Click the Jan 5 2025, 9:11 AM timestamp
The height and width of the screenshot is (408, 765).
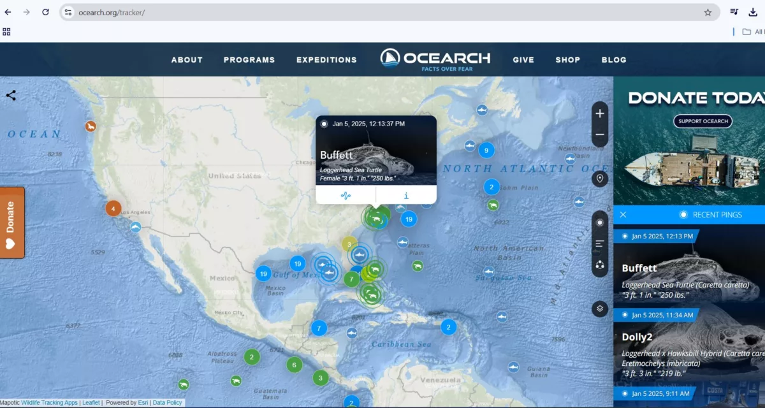click(x=660, y=394)
